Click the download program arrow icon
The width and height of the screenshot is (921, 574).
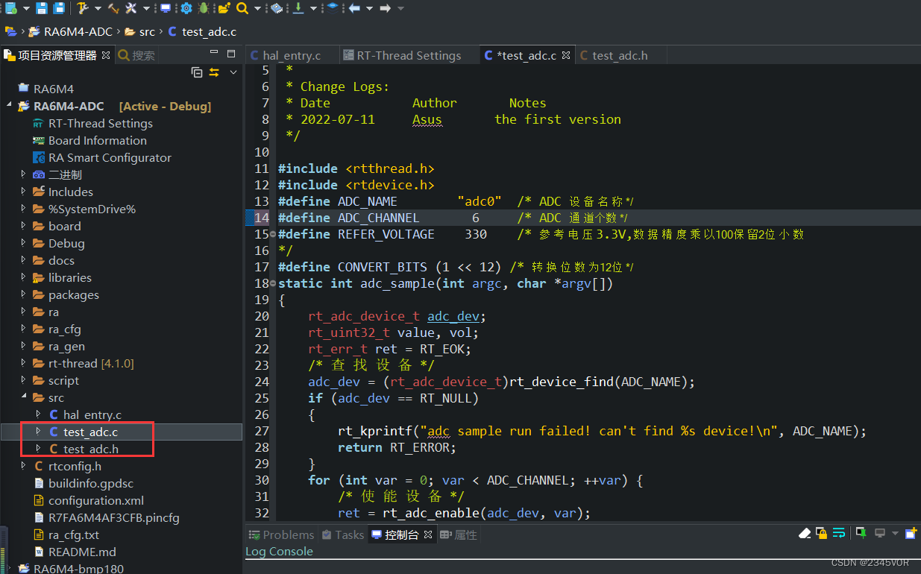[298, 8]
